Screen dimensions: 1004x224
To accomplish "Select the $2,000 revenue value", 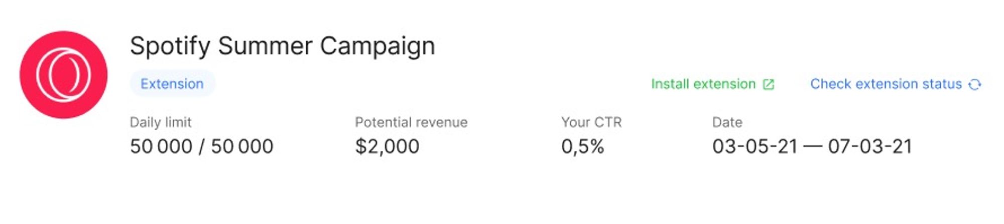I will click(x=387, y=146).
